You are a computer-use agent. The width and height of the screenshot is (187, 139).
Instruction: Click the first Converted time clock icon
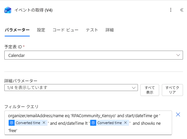[12, 123]
